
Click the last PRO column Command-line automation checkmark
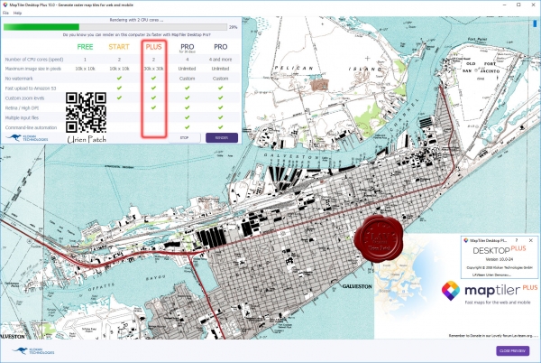[x=221, y=127]
